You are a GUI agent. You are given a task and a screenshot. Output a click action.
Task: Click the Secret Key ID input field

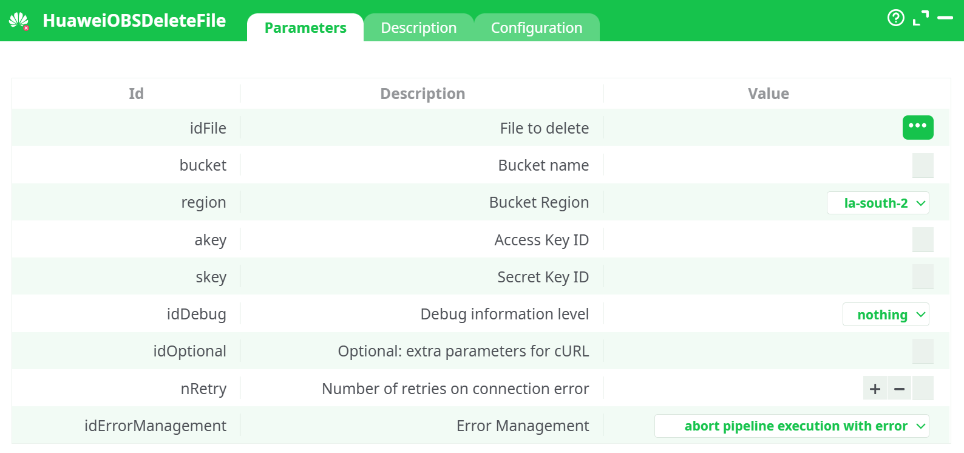pos(923,277)
